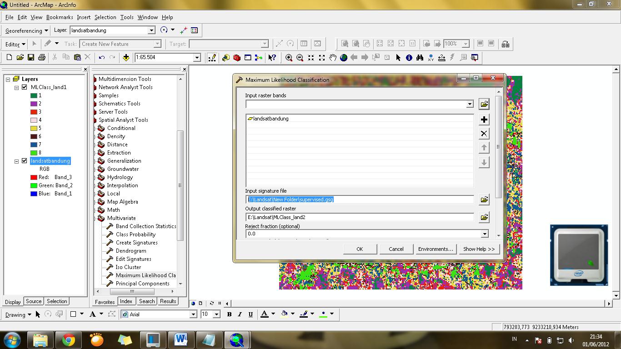
Task: Click the Add Data yellow plus button
Action: tap(126, 57)
